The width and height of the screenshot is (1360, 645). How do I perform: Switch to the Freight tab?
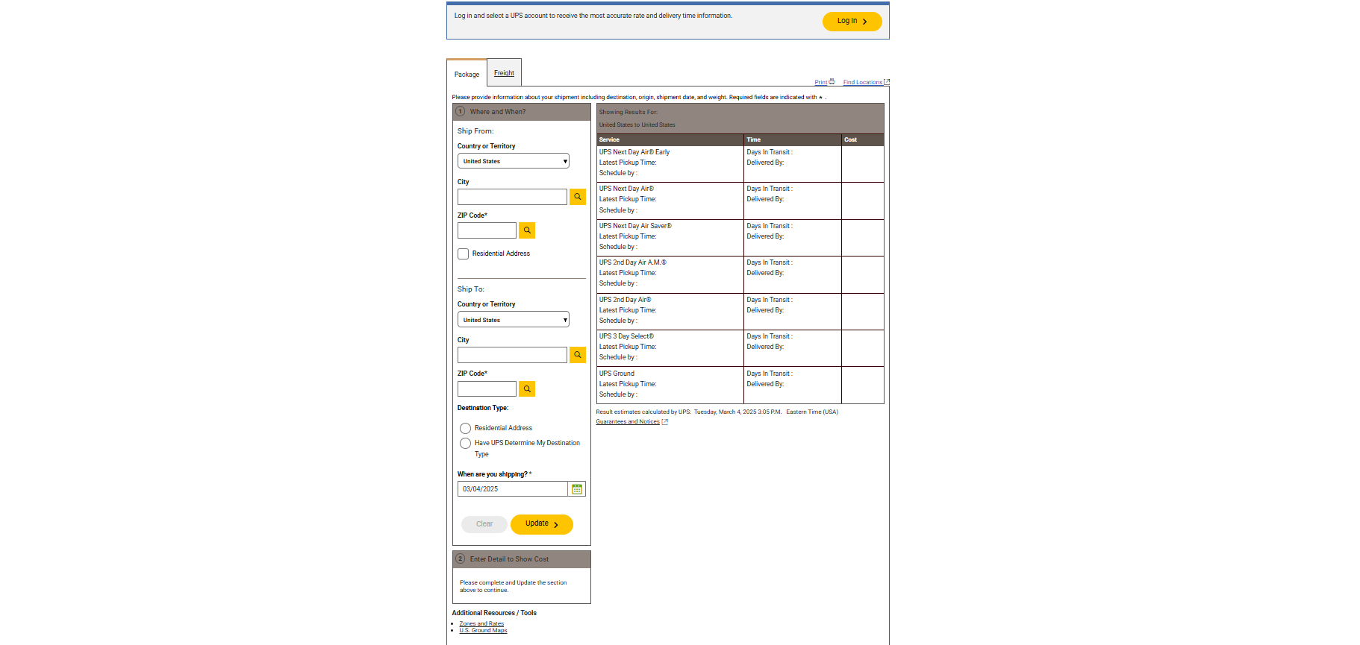pyautogui.click(x=505, y=73)
